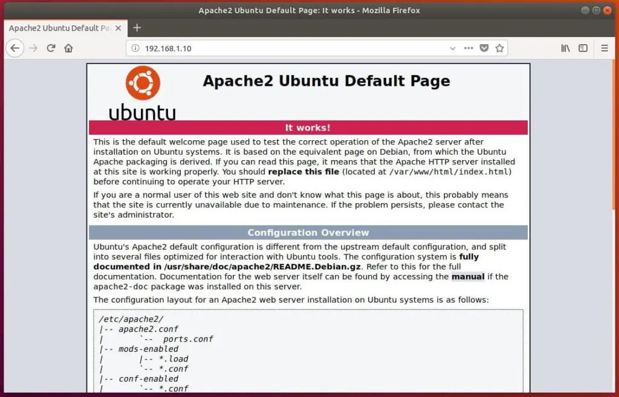
Task: Close the Firefox window
Action: coord(608,10)
